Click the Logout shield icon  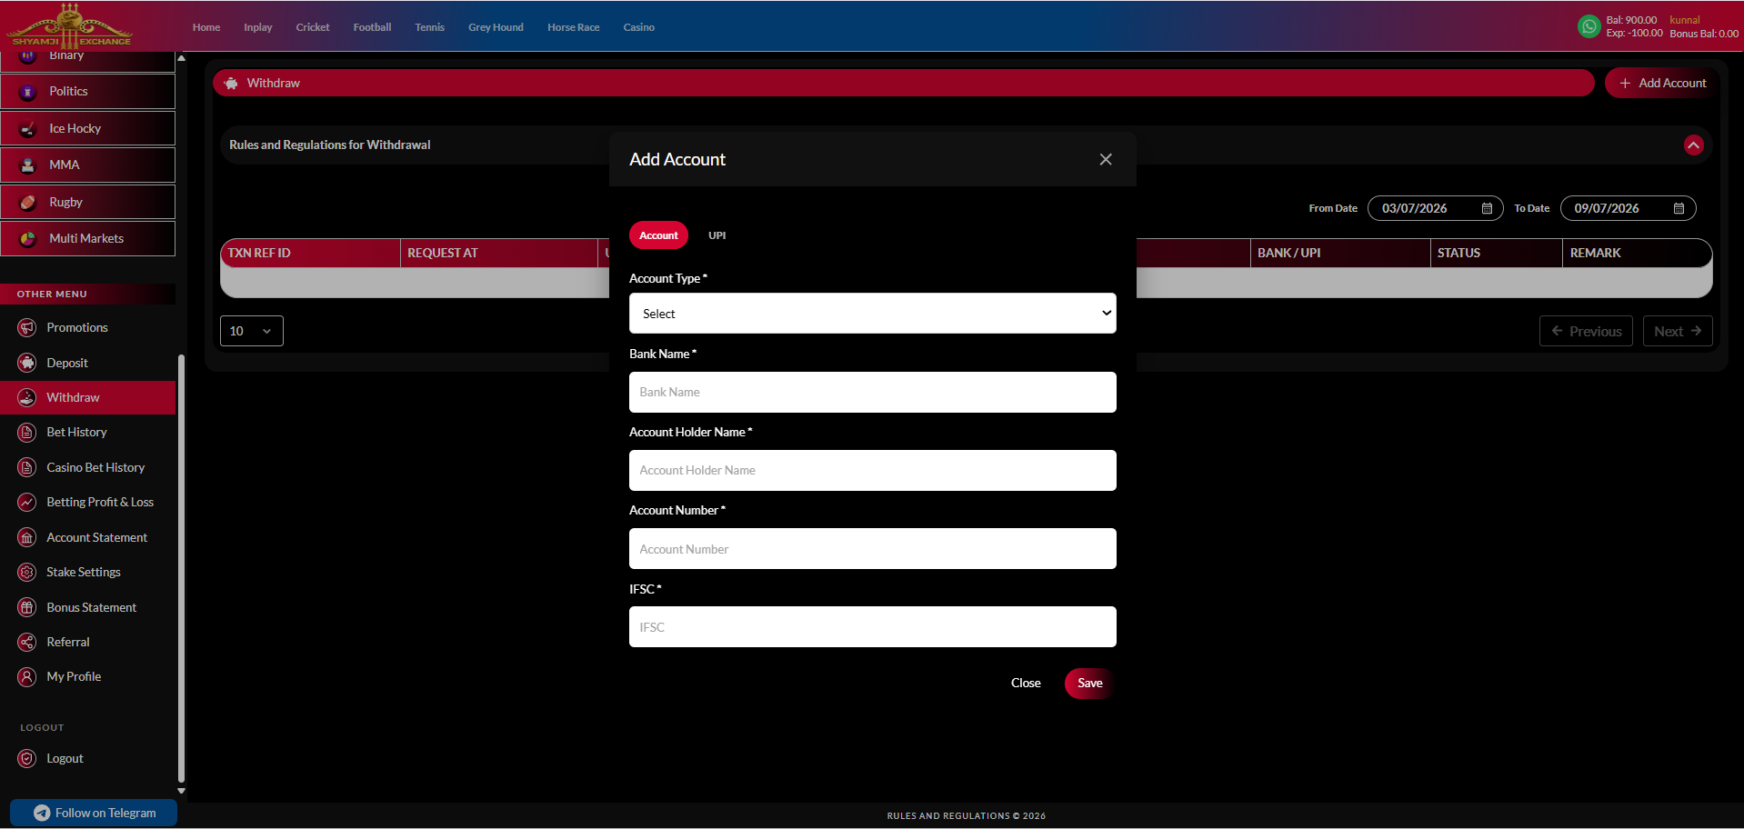point(27,759)
